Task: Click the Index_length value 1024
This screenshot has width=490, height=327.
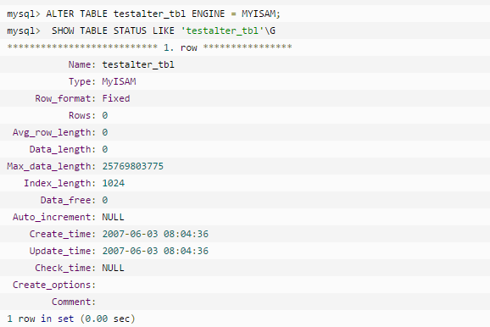Action: pos(113,183)
